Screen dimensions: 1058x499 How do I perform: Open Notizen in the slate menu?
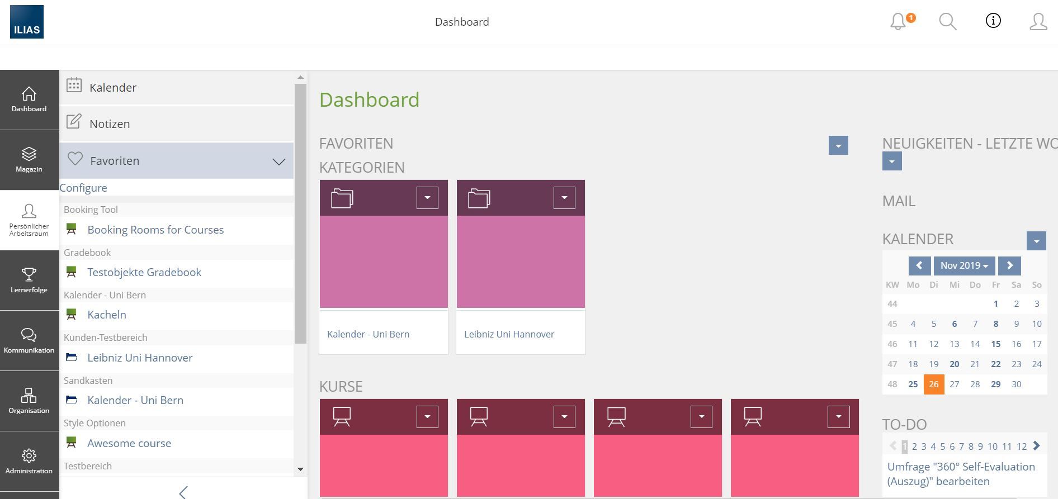(x=110, y=124)
